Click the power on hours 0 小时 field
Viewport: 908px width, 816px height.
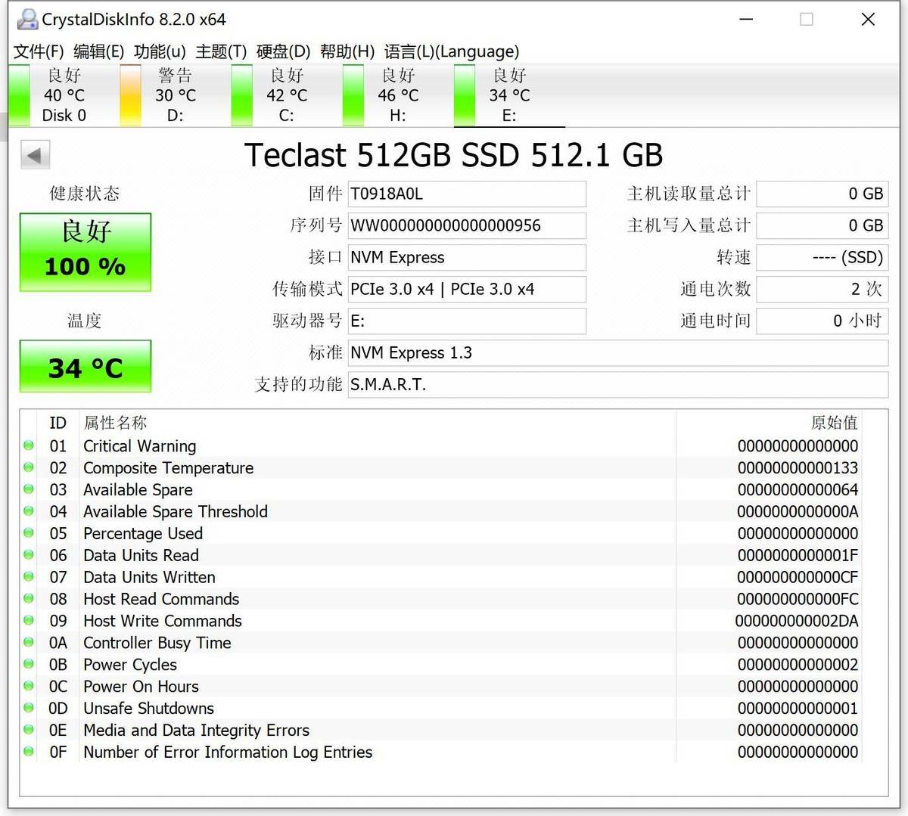822,321
